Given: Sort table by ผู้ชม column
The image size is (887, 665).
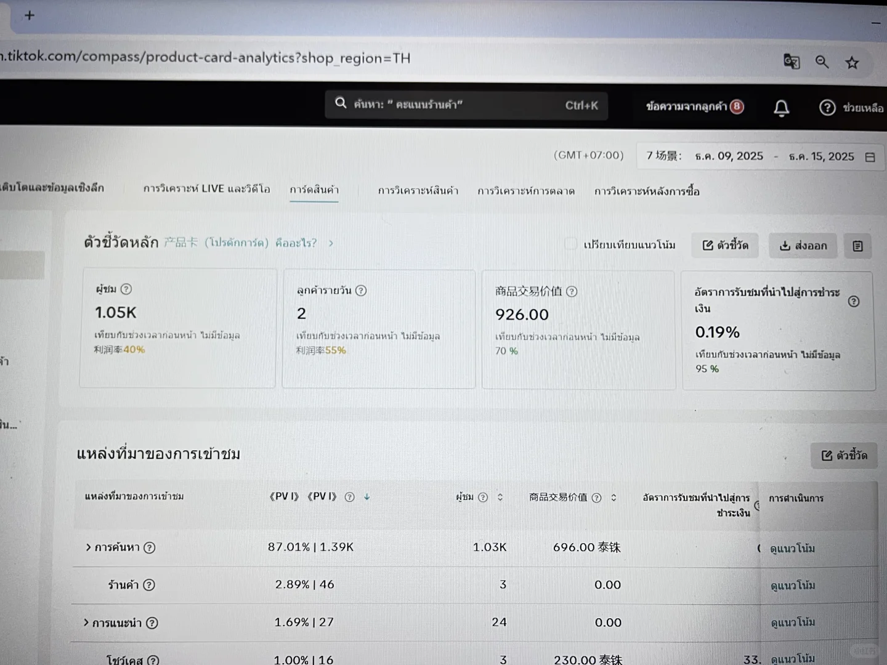Looking at the screenshot, I should click(500, 498).
